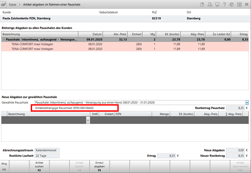Go back to Kasse in the breadcrumb
The image size is (251, 173).
point(13,4)
